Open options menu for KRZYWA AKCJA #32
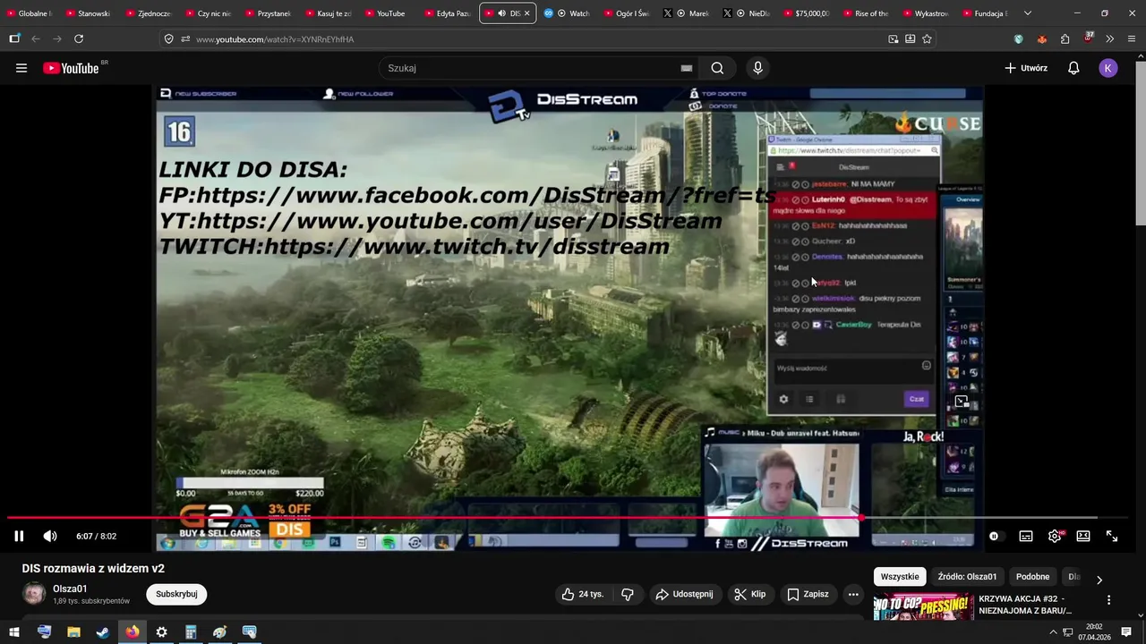1146x644 pixels. (x=1108, y=600)
